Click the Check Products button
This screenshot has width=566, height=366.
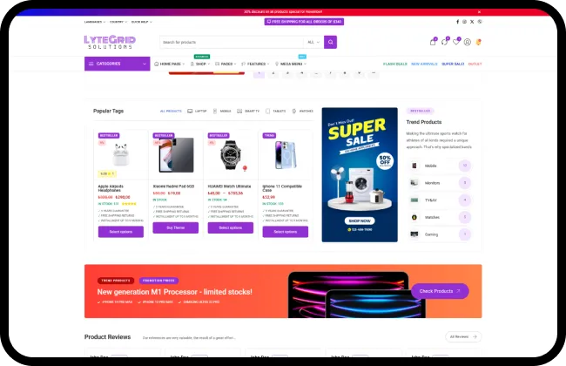[440, 291]
